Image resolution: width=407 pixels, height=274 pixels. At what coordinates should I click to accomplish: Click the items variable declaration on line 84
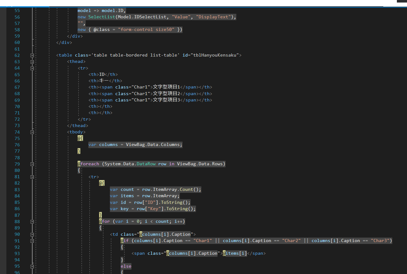127,196
